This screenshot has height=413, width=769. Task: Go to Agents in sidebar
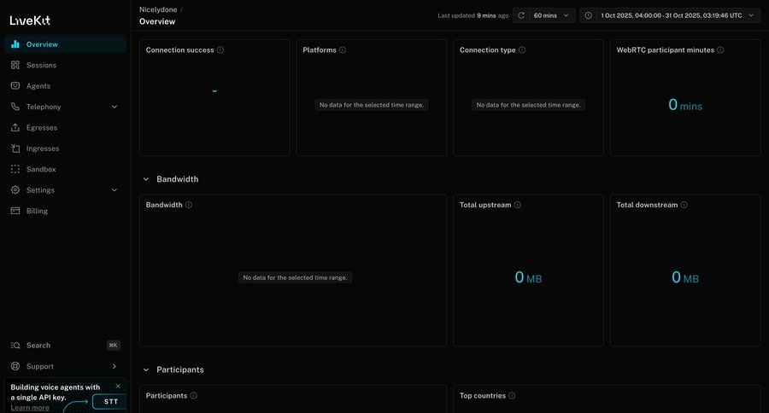pos(65,85)
